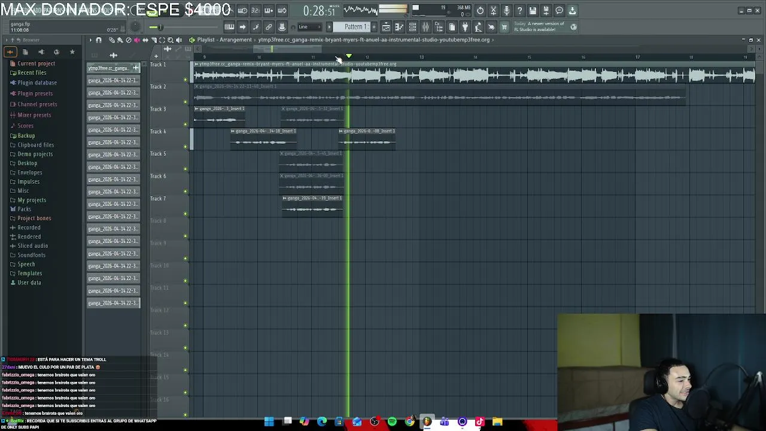Expand the Backup folder in browser
The image size is (766, 431).
[x=26, y=136]
